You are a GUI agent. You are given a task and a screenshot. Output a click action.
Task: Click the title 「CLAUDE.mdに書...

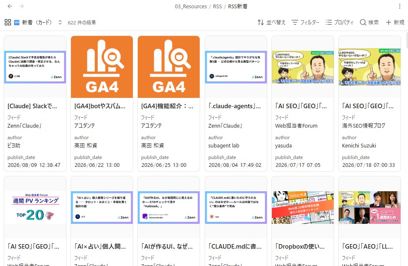pyautogui.click(x=235, y=247)
